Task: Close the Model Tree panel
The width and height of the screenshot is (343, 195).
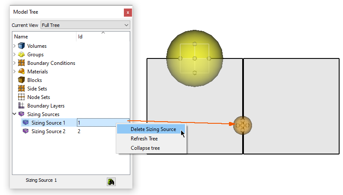Action: point(127,12)
